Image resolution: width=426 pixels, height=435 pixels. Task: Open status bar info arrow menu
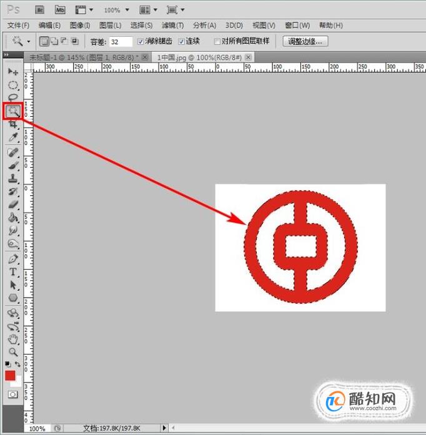164,428
